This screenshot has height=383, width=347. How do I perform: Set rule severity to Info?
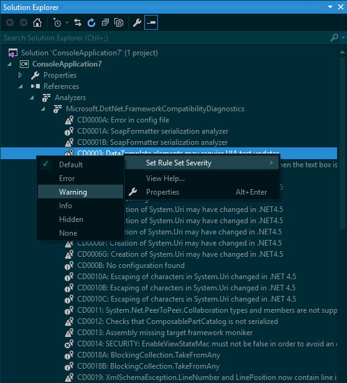coord(80,206)
